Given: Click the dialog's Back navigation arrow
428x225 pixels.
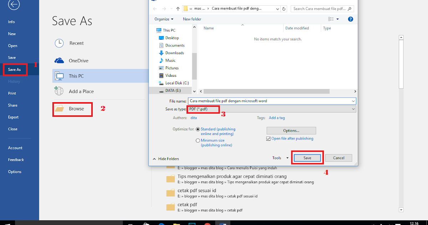Looking at the screenshot, I should tap(154, 9).
